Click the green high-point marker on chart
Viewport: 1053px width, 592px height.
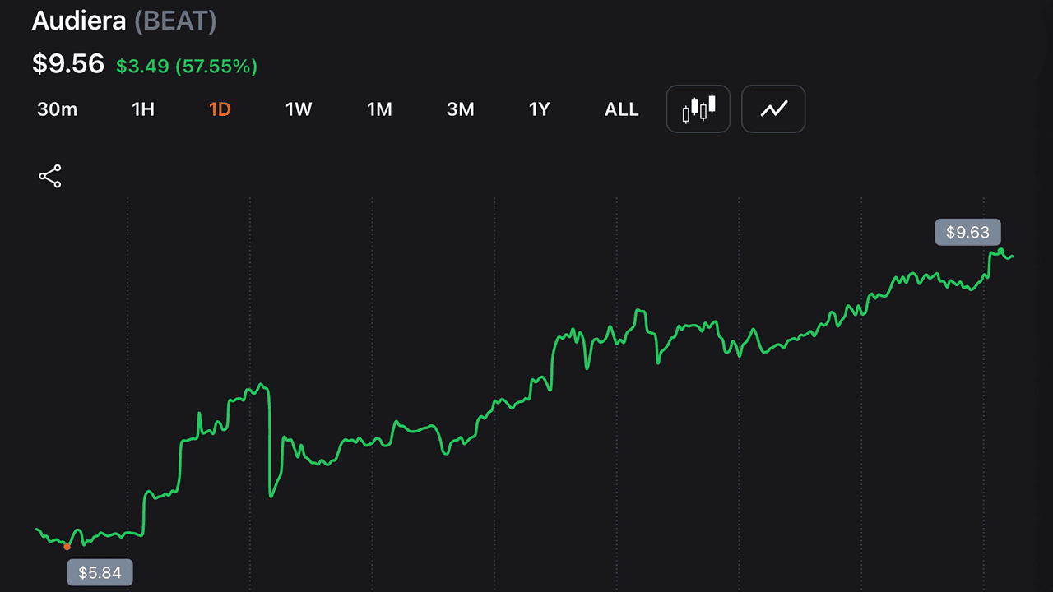pyautogui.click(x=1001, y=250)
